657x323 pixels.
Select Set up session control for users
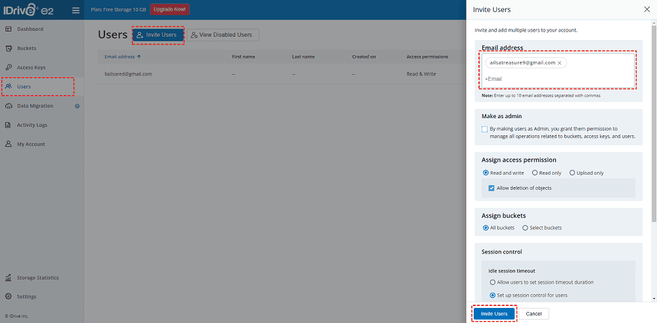click(x=493, y=295)
